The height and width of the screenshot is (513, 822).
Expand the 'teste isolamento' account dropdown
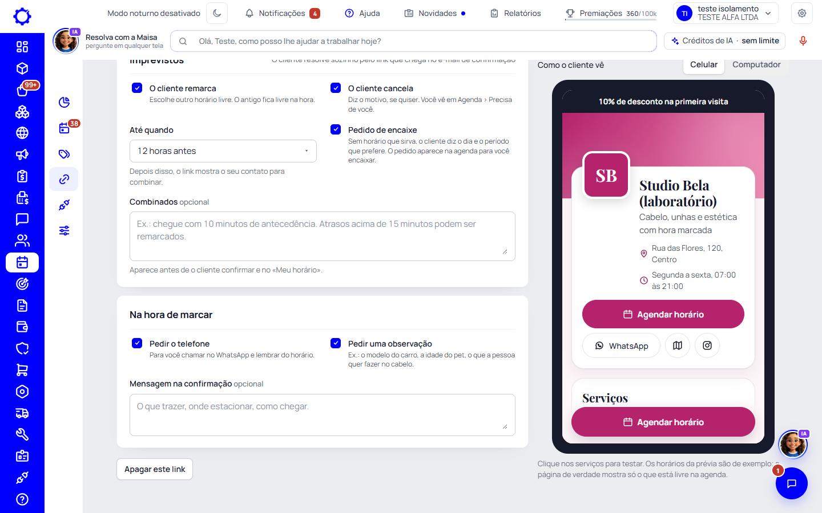726,13
